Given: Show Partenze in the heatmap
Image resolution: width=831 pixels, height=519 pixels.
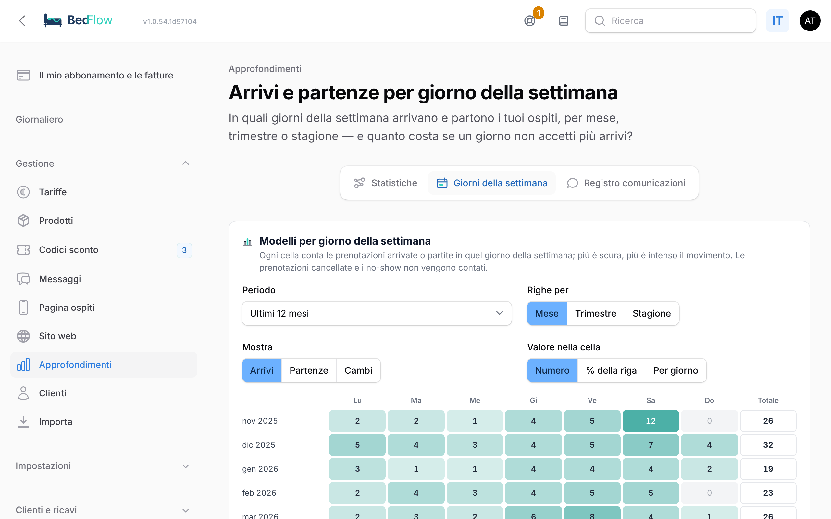Looking at the screenshot, I should (x=309, y=370).
